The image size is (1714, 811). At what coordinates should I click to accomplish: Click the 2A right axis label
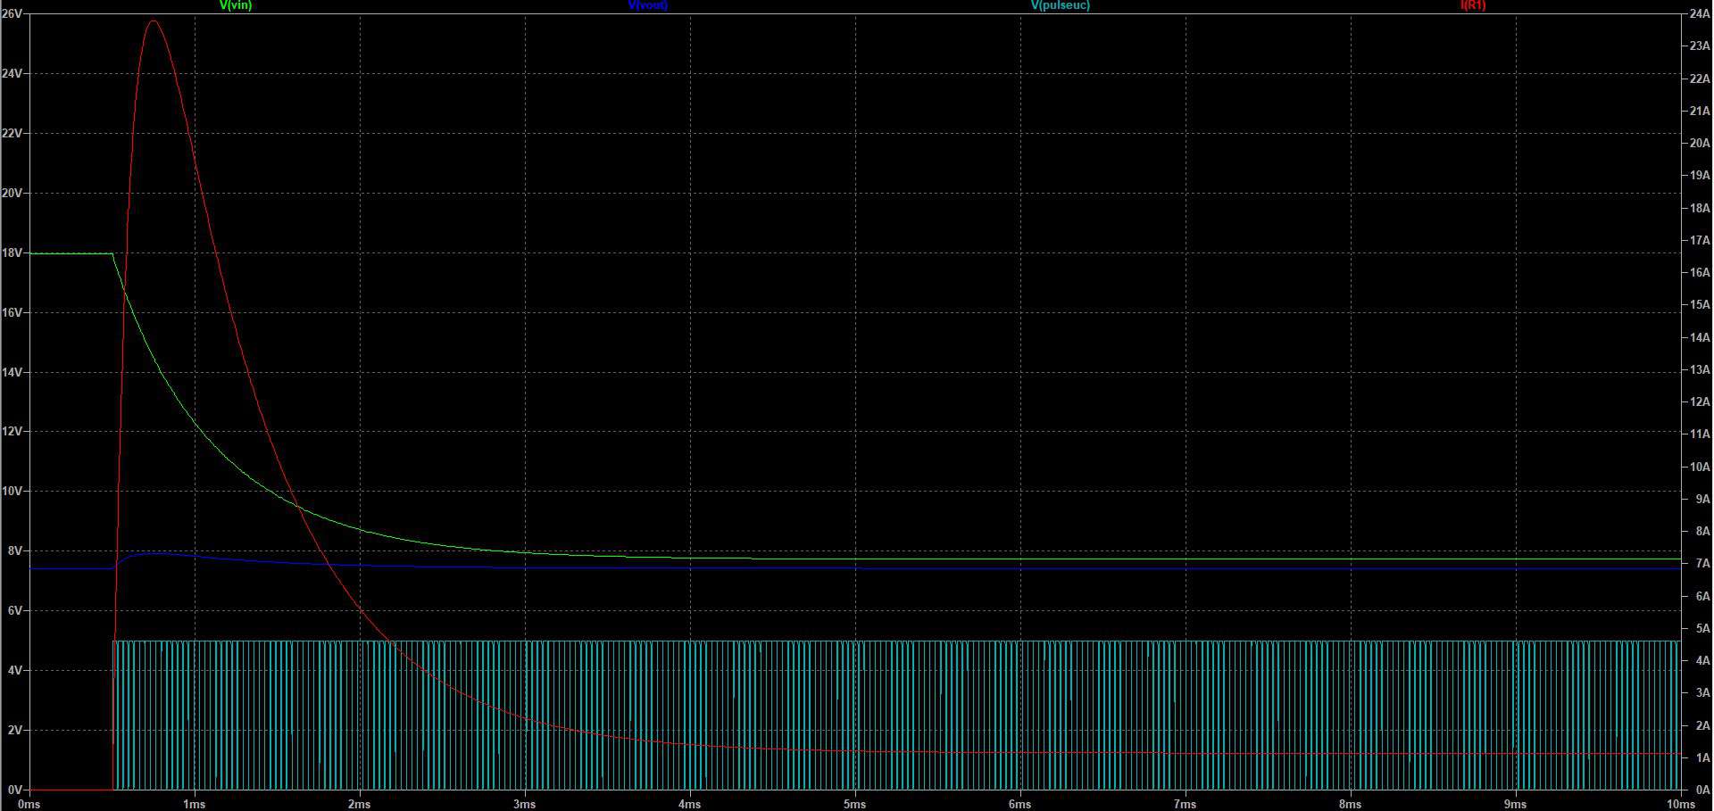click(1702, 725)
